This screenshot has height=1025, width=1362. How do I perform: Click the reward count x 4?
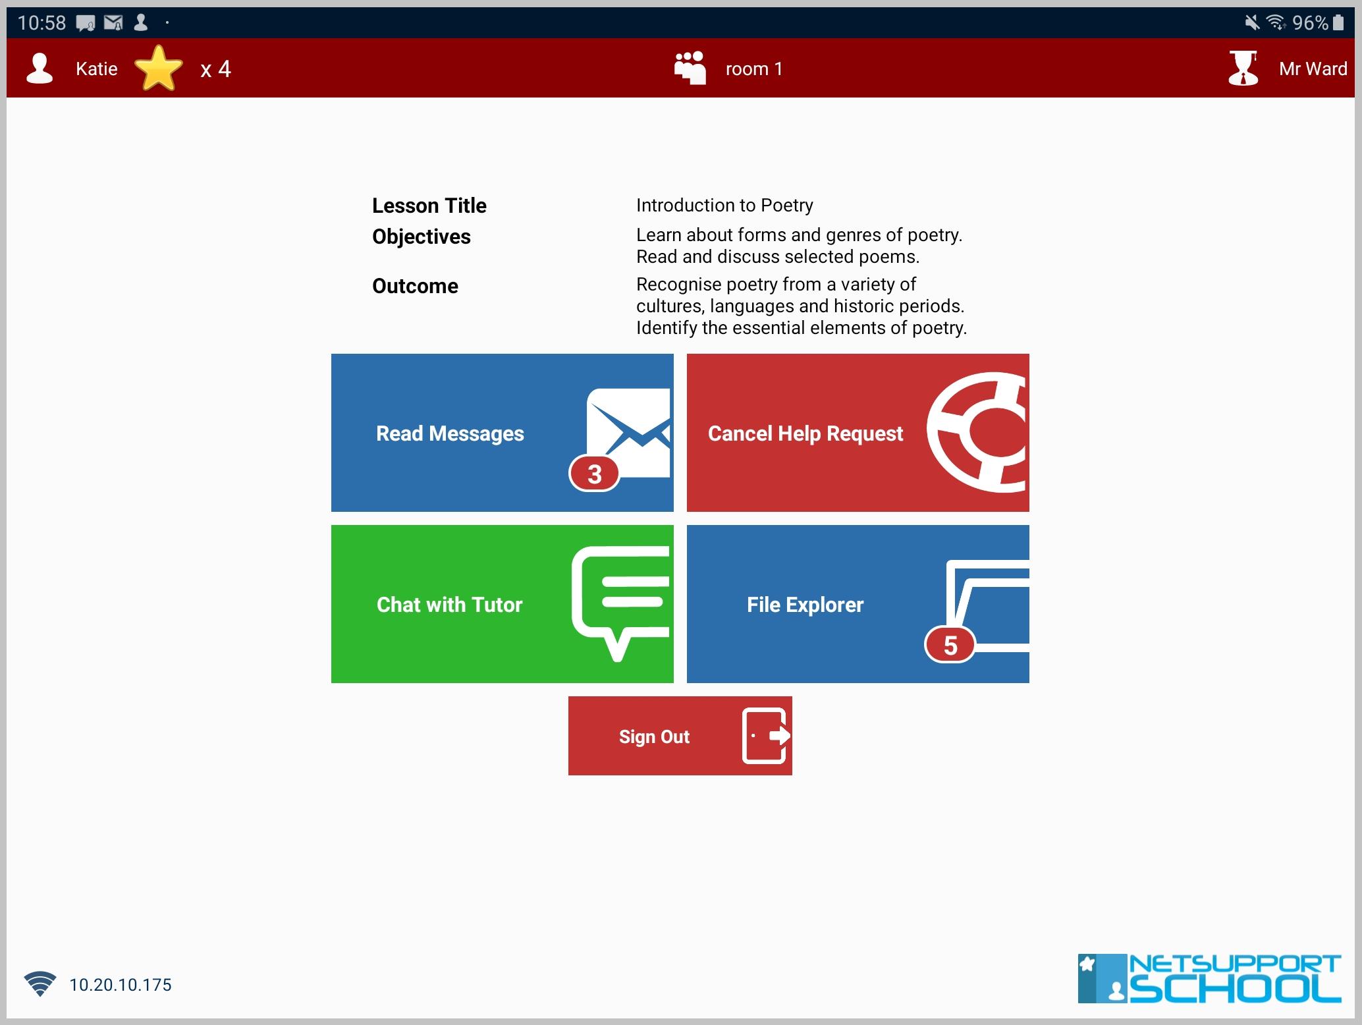(215, 69)
